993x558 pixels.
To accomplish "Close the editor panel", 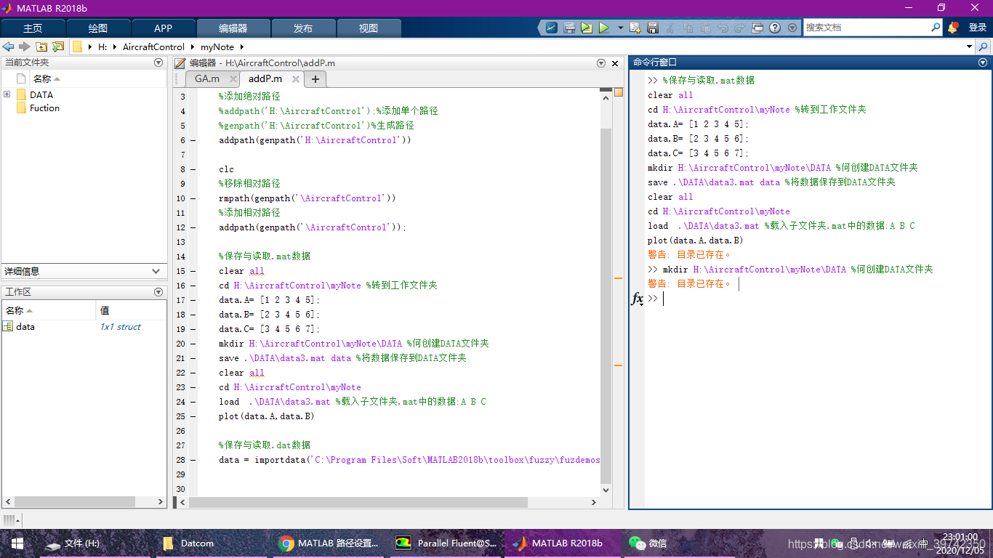I will tap(615, 63).
